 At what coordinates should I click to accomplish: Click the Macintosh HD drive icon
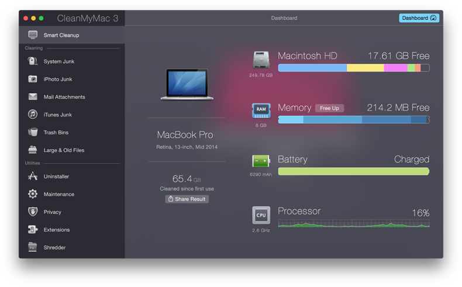click(x=261, y=60)
